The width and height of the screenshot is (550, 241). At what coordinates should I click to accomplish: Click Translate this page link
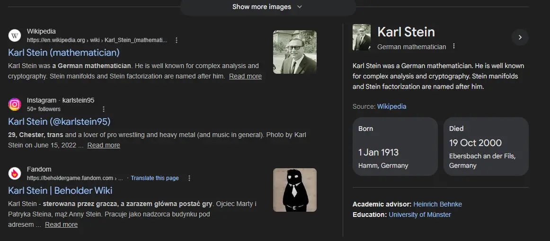155,178
